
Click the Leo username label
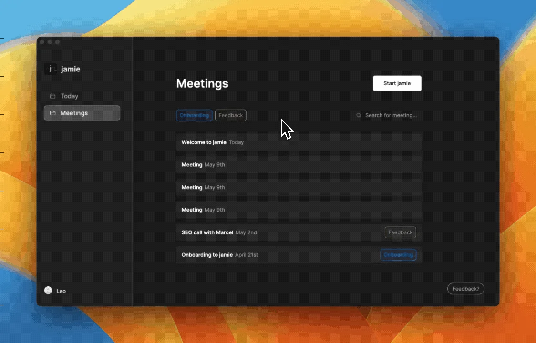61,291
